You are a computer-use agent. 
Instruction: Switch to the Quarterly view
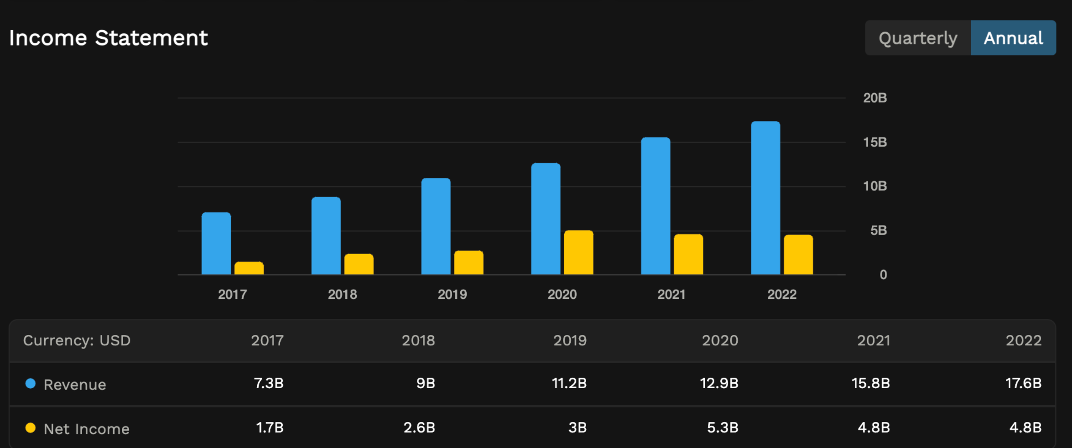click(917, 38)
